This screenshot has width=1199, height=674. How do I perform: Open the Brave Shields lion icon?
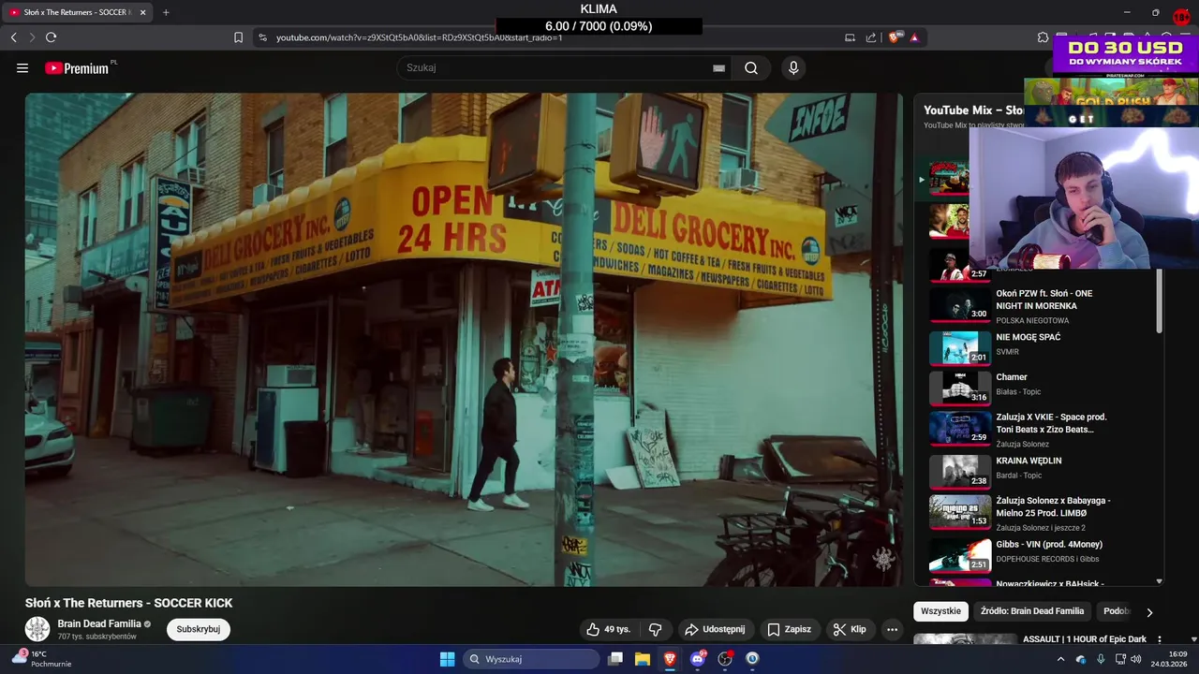[x=895, y=37]
